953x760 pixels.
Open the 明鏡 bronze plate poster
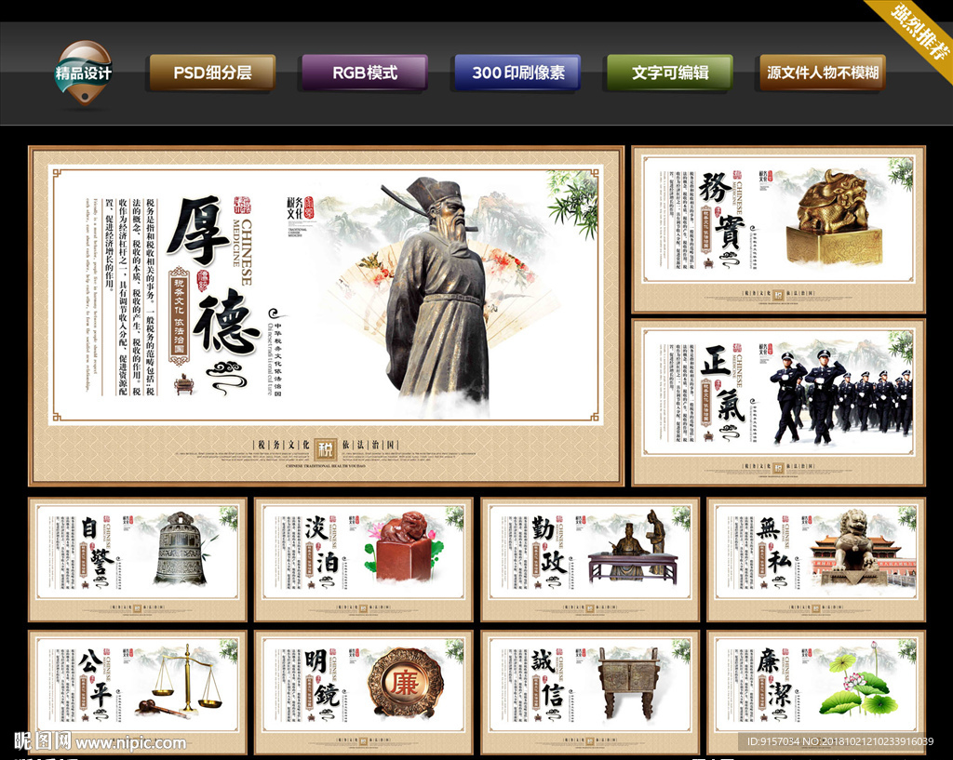tap(364, 692)
